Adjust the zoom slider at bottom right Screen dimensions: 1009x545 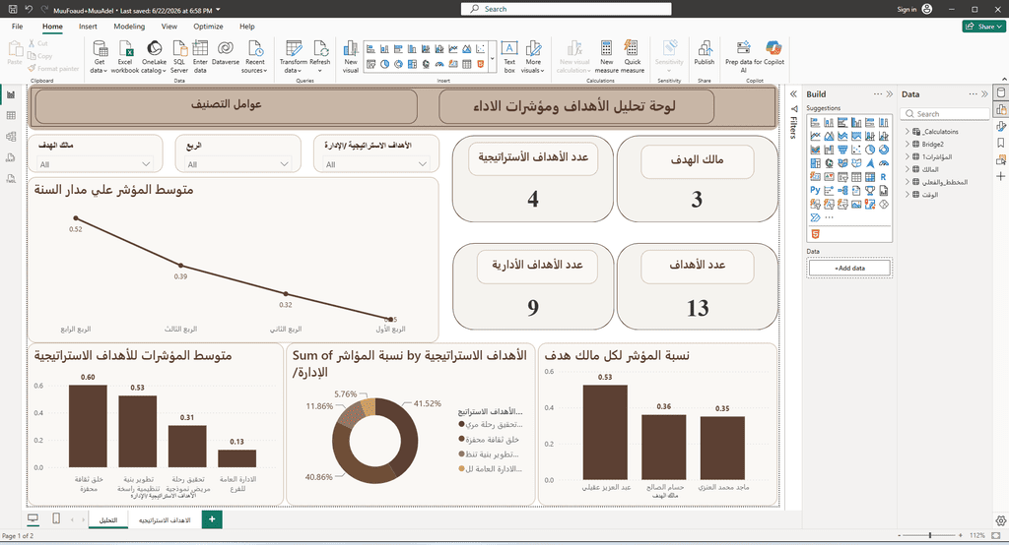[929, 535]
